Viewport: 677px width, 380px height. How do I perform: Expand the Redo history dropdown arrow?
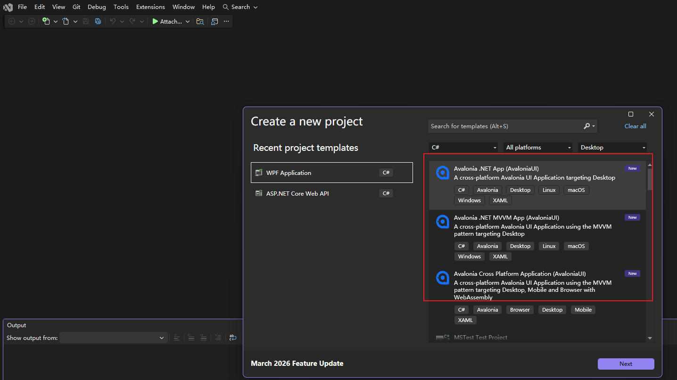pyautogui.click(x=142, y=21)
